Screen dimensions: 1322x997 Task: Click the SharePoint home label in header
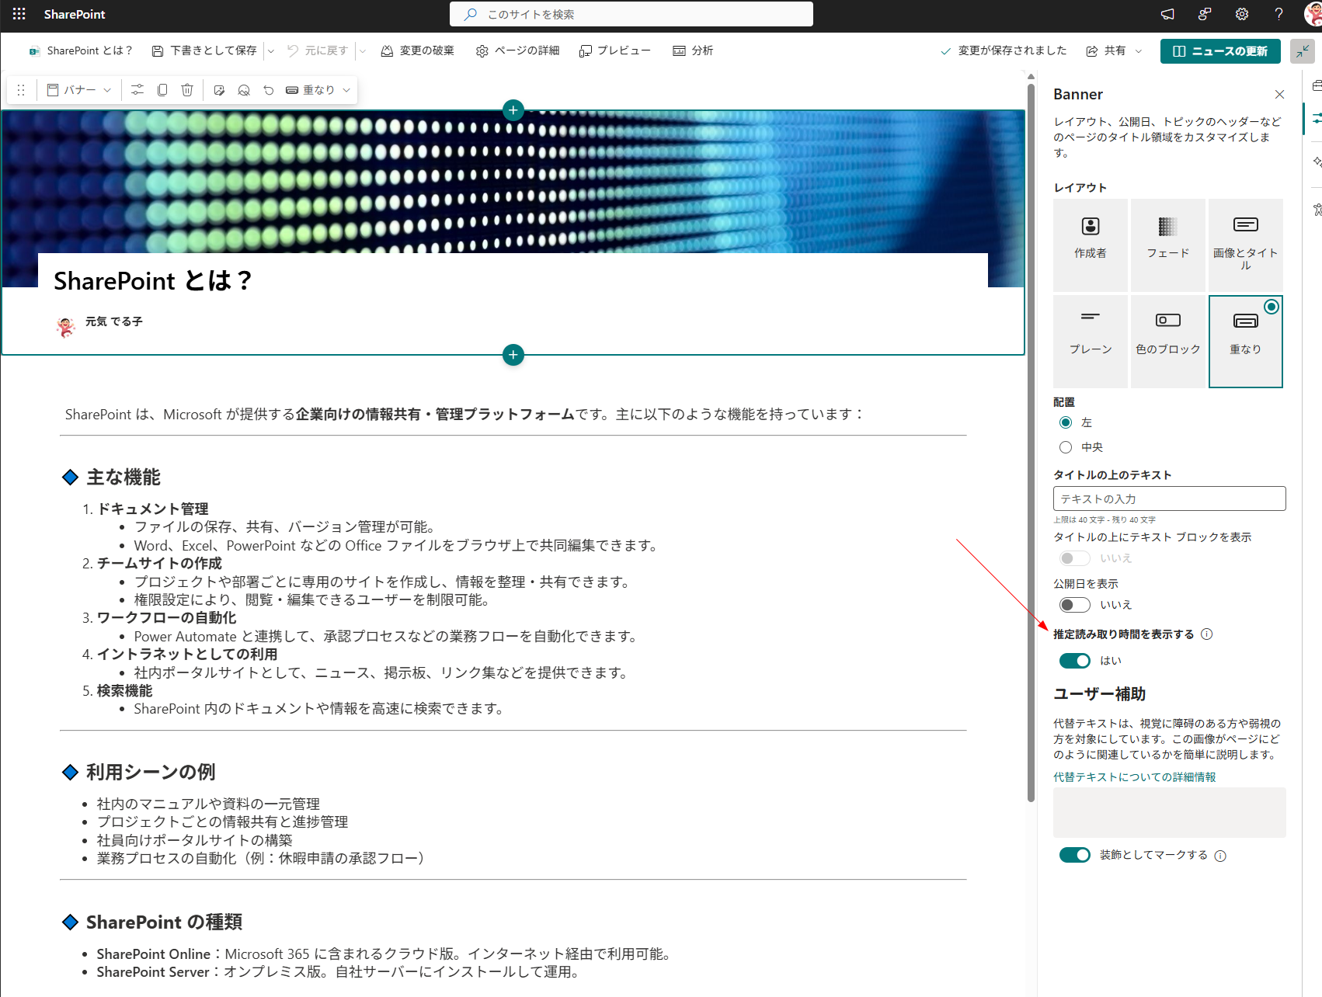(x=75, y=14)
